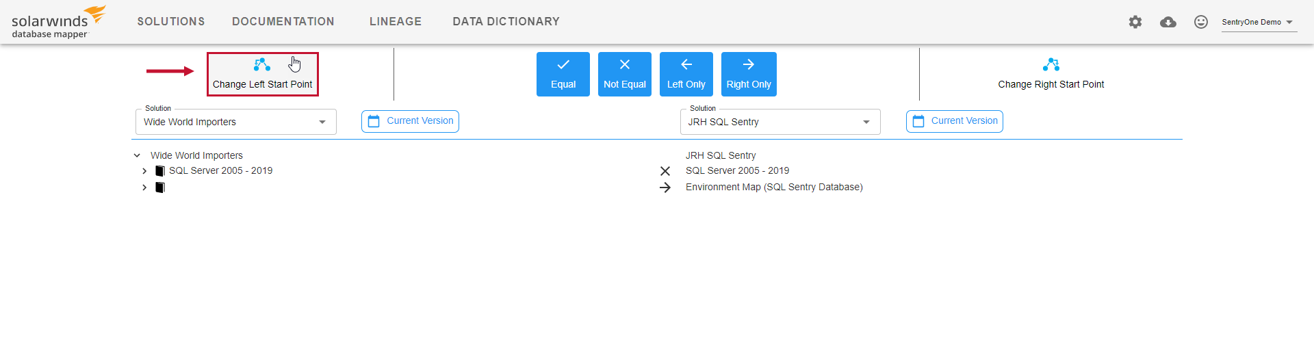Screen dimensions: 1314x349
Task: Click the cloud download icon
Action: (1168, 22)
